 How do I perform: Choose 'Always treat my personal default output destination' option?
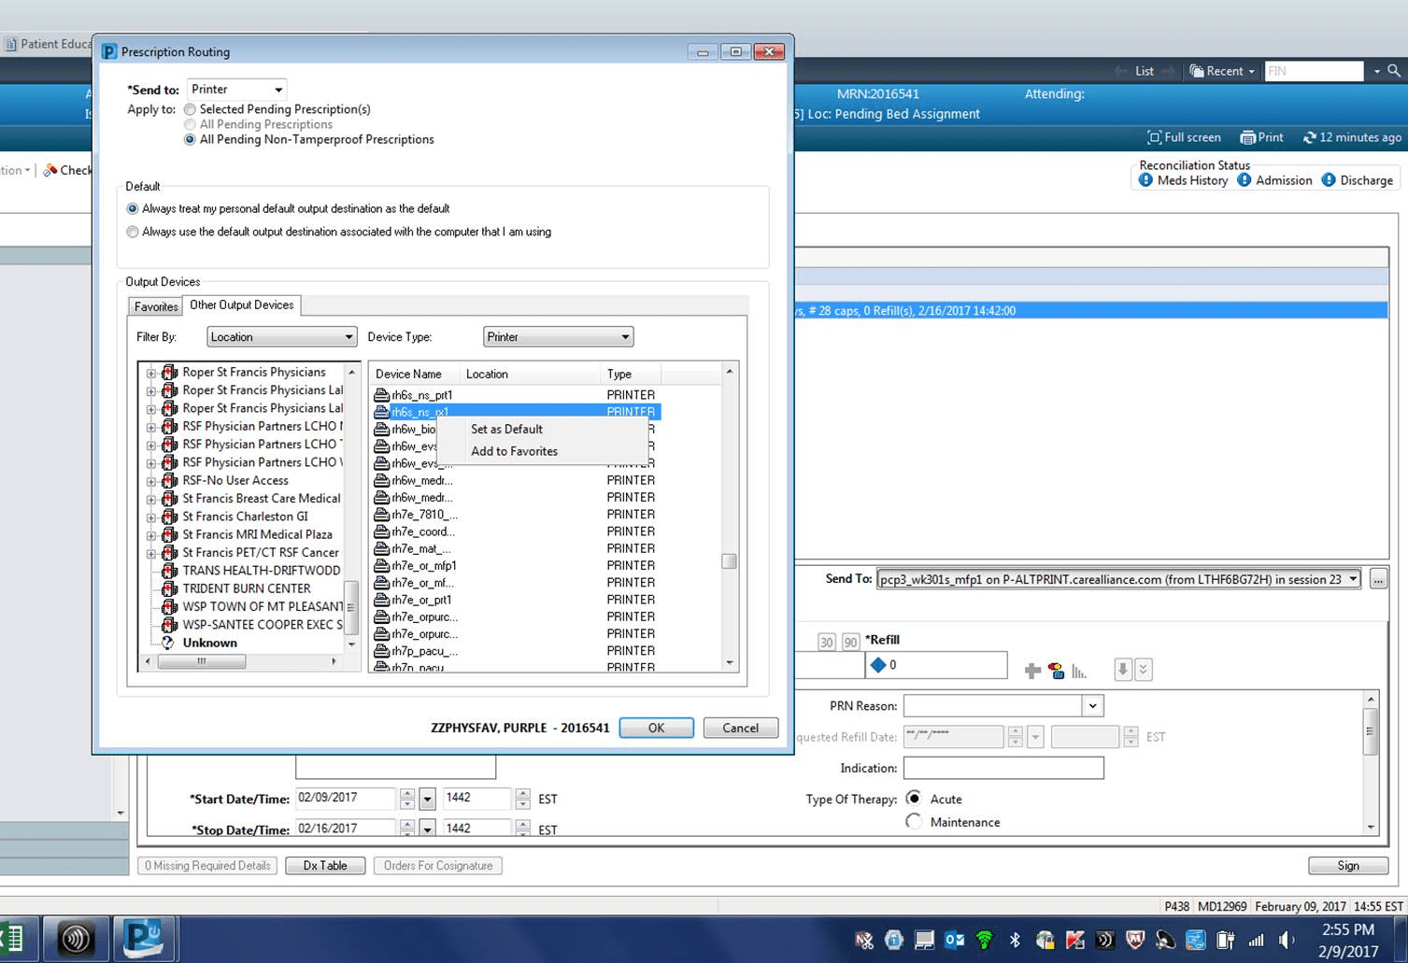(133, 208)
